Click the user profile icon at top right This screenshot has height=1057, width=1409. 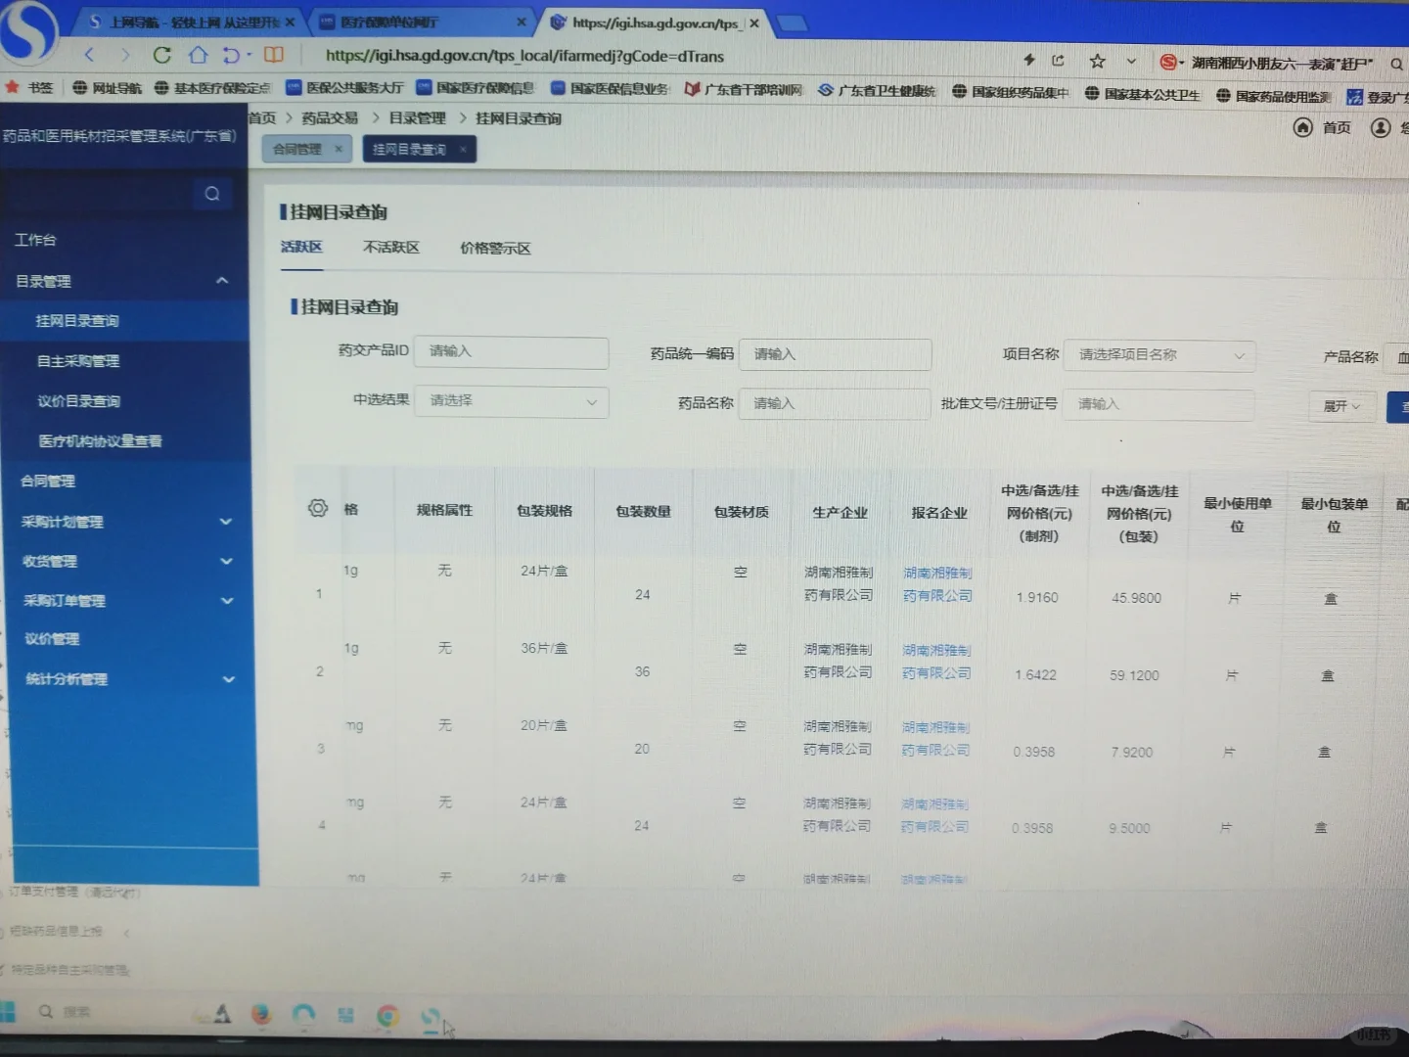point(1381,126)
